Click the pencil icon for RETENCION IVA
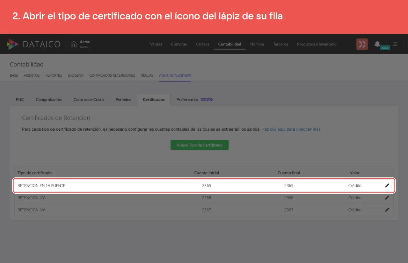The image size is (408, 263). [387, 210]
